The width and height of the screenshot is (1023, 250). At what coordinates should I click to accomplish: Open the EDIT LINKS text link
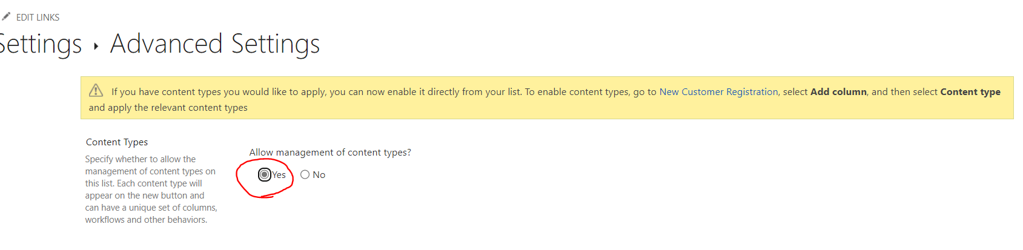pos(38,18)
